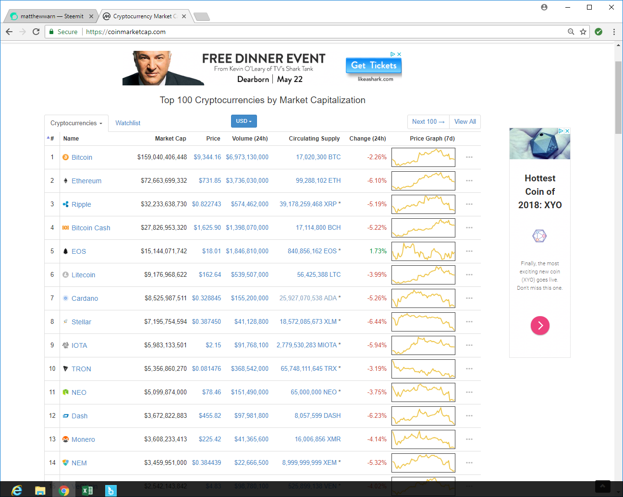Click the Dash logo icon
The height and width of the screenshot is (497, 623).
click(66, 415)
